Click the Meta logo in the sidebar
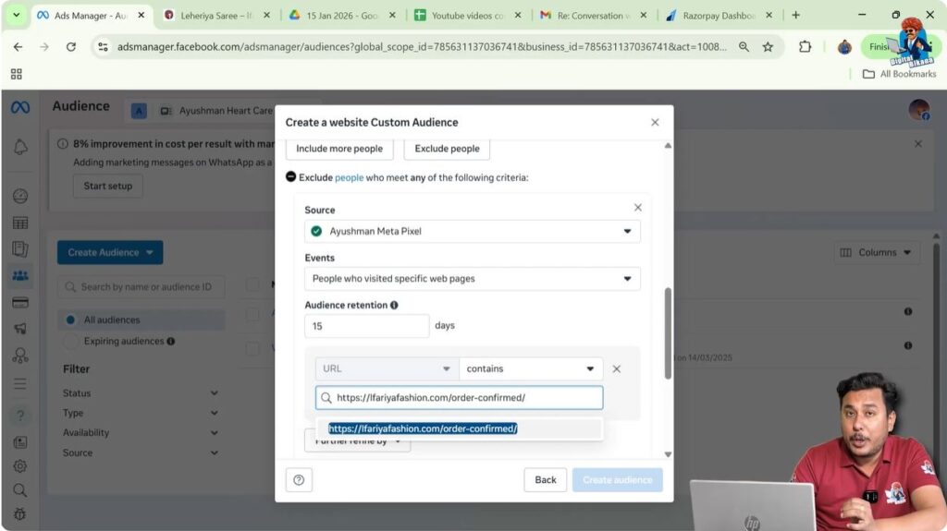The image size is (947, 531). click(20, 107)
